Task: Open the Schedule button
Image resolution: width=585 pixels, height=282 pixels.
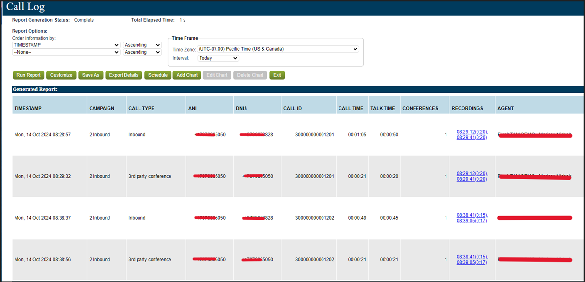Action: tap(157, 75)
